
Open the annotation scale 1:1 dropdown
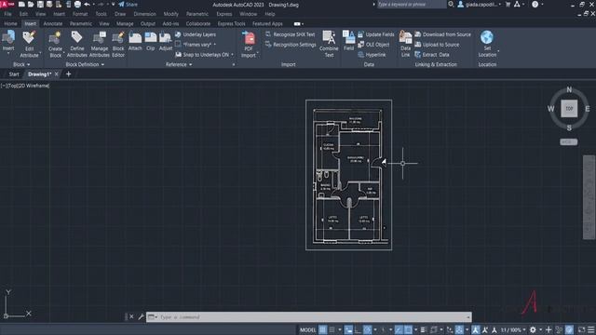pos(513,330)
